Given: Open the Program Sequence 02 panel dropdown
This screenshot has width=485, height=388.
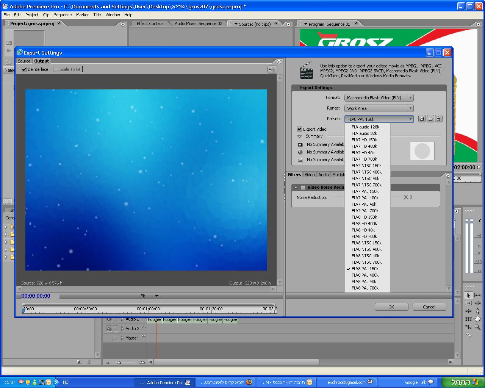Looking at the screenshot, I should point(305,24).
